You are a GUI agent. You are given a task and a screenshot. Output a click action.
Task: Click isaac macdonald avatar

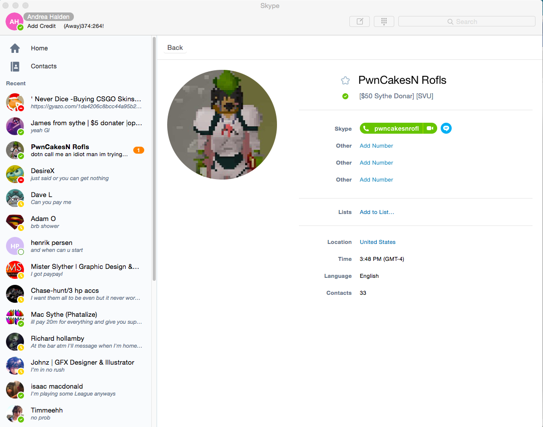click(15, 390)
